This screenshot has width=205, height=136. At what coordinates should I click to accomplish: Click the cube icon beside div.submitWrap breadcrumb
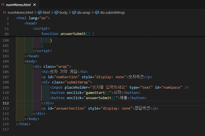click(97, 12)
